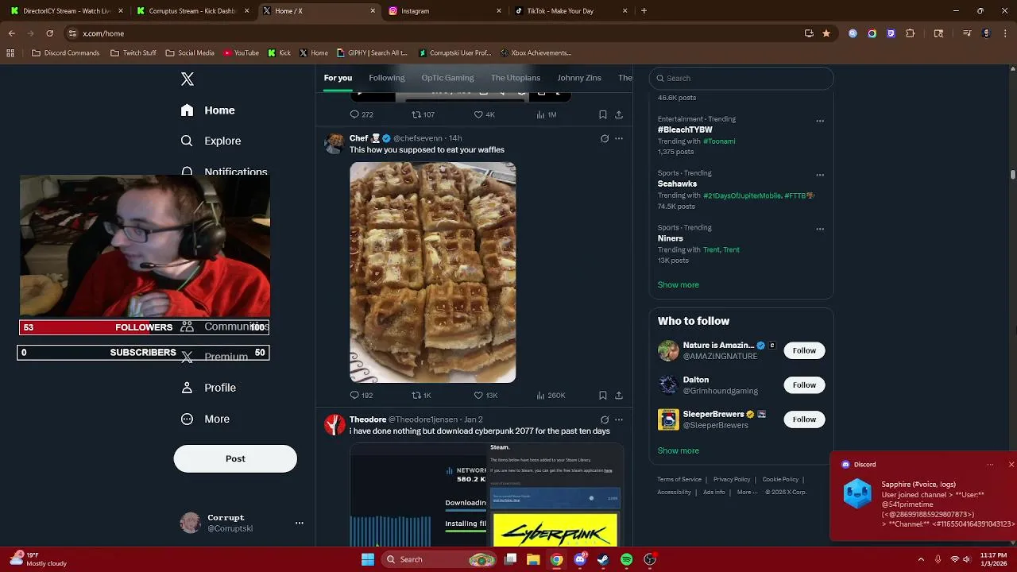Viewport: 1017px width, 572px height.
Task: Click Grok icon on Theodore's post
Action: [x=605, y=419]
